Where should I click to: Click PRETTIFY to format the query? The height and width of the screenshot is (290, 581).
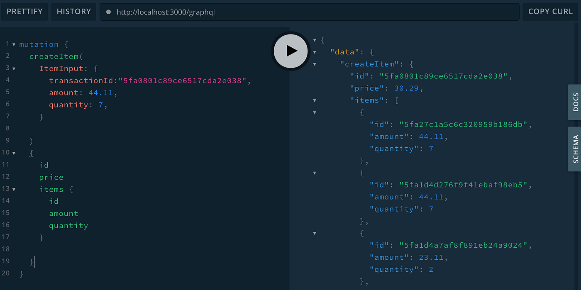point(24,12)
